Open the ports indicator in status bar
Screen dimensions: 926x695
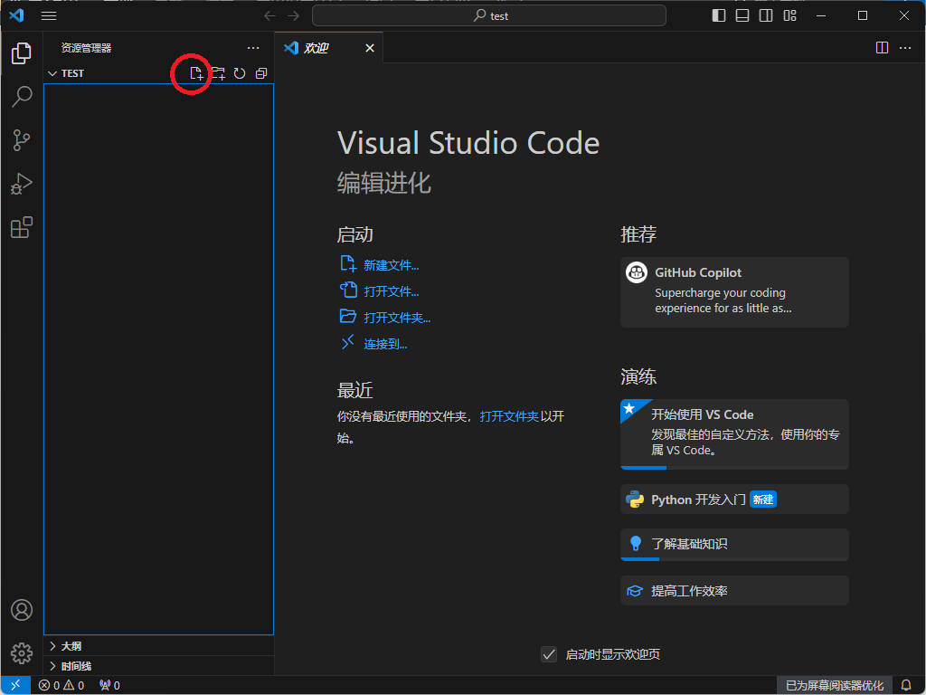[109, 685]
